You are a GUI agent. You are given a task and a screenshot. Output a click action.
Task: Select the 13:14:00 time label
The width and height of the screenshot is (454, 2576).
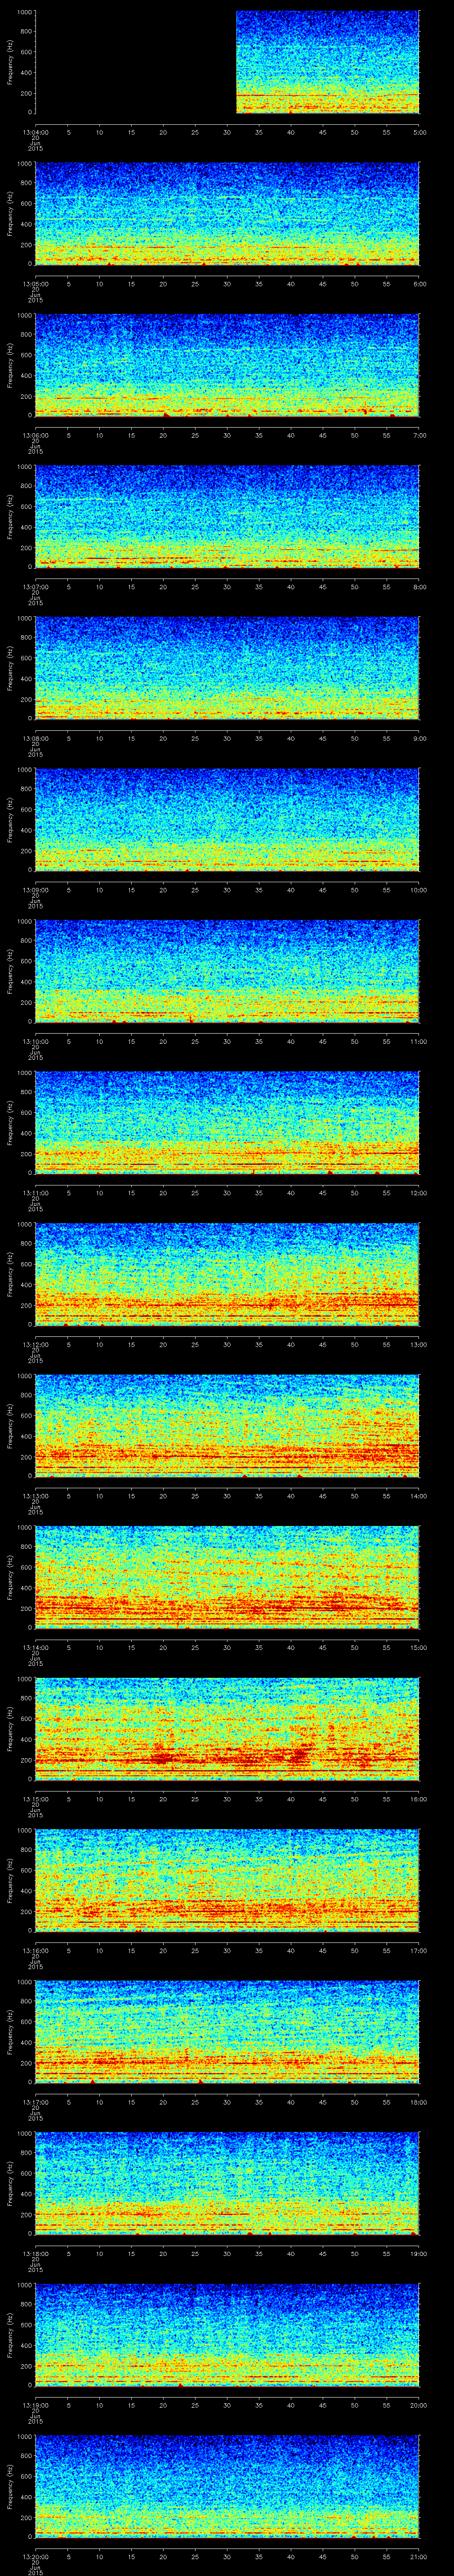pos(35,1647)
